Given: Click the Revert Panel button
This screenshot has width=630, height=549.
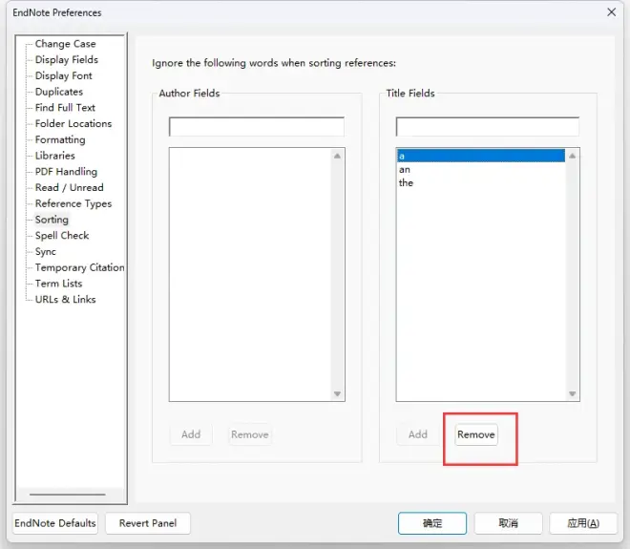Looking at the screenshot, I should coord(148,523).
